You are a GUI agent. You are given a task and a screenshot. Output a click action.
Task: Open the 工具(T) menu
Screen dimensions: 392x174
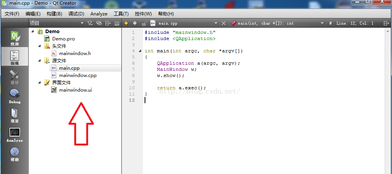[x=121, y=14]
